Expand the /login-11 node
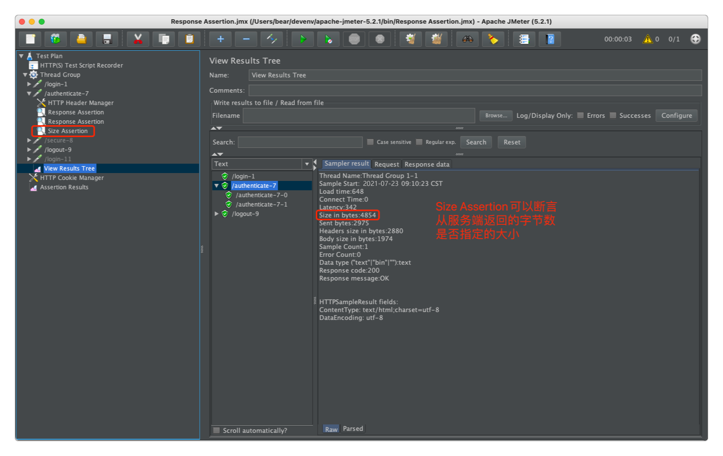The image size is (723, 456). click(x=29, y=159)
